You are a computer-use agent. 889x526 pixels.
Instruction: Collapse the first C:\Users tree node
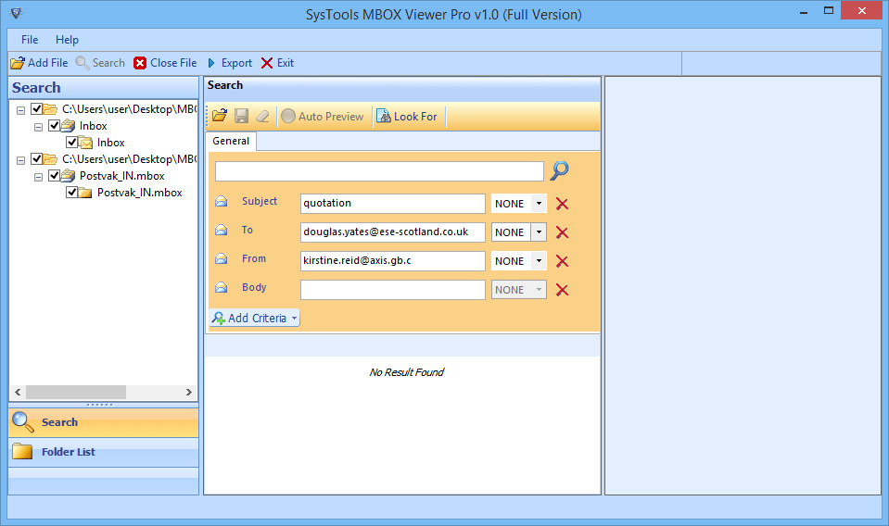point(21,110)
